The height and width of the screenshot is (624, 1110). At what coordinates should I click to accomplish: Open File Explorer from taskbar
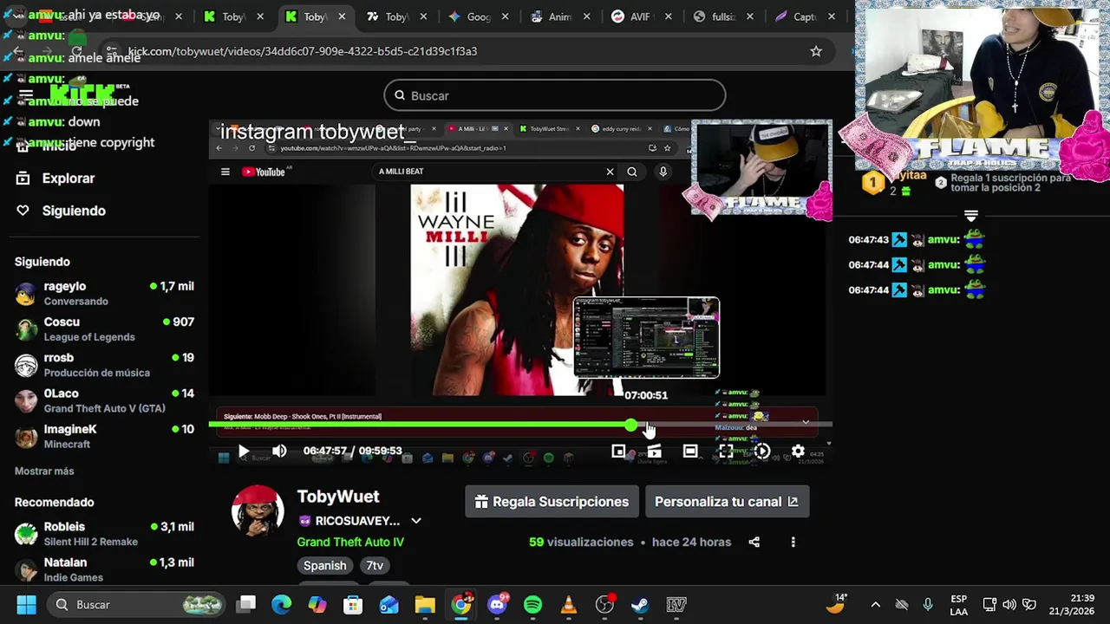[425, 604]
